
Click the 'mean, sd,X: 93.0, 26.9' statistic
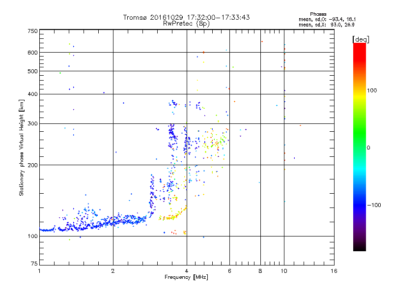click(x=327, y=25)
